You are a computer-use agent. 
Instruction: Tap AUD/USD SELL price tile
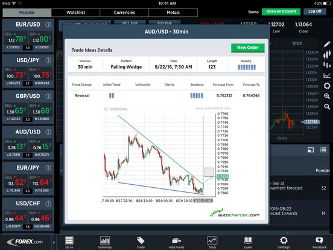coord(16,145)
